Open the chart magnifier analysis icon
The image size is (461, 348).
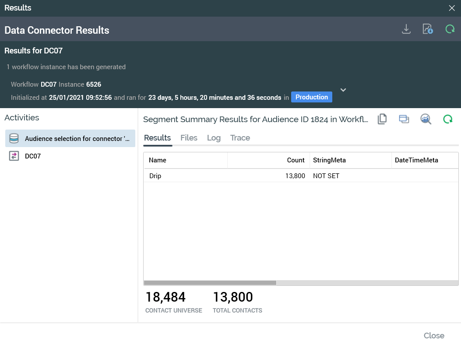click(x=426, y=119)
